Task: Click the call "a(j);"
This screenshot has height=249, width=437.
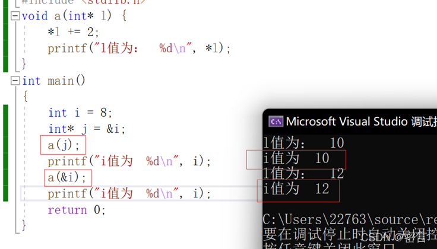Action: click(x=64, y=145)
